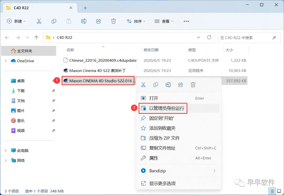Click the Share icon in the context menu

pos(181,85)
